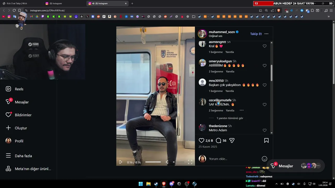Reload the page
Screen dimensions: 335x188
pos(14,10)
